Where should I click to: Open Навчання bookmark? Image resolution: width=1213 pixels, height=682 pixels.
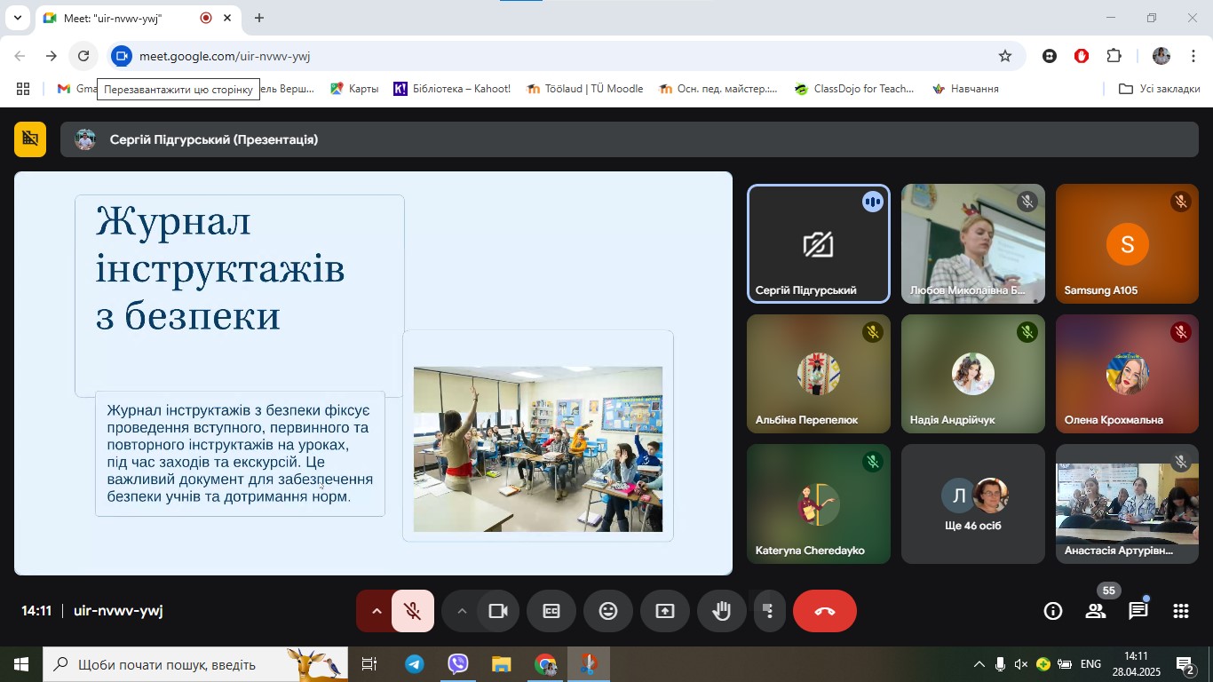[965, 89]
